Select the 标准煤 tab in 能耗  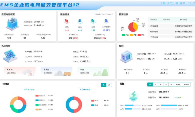(x=186, y=84)
